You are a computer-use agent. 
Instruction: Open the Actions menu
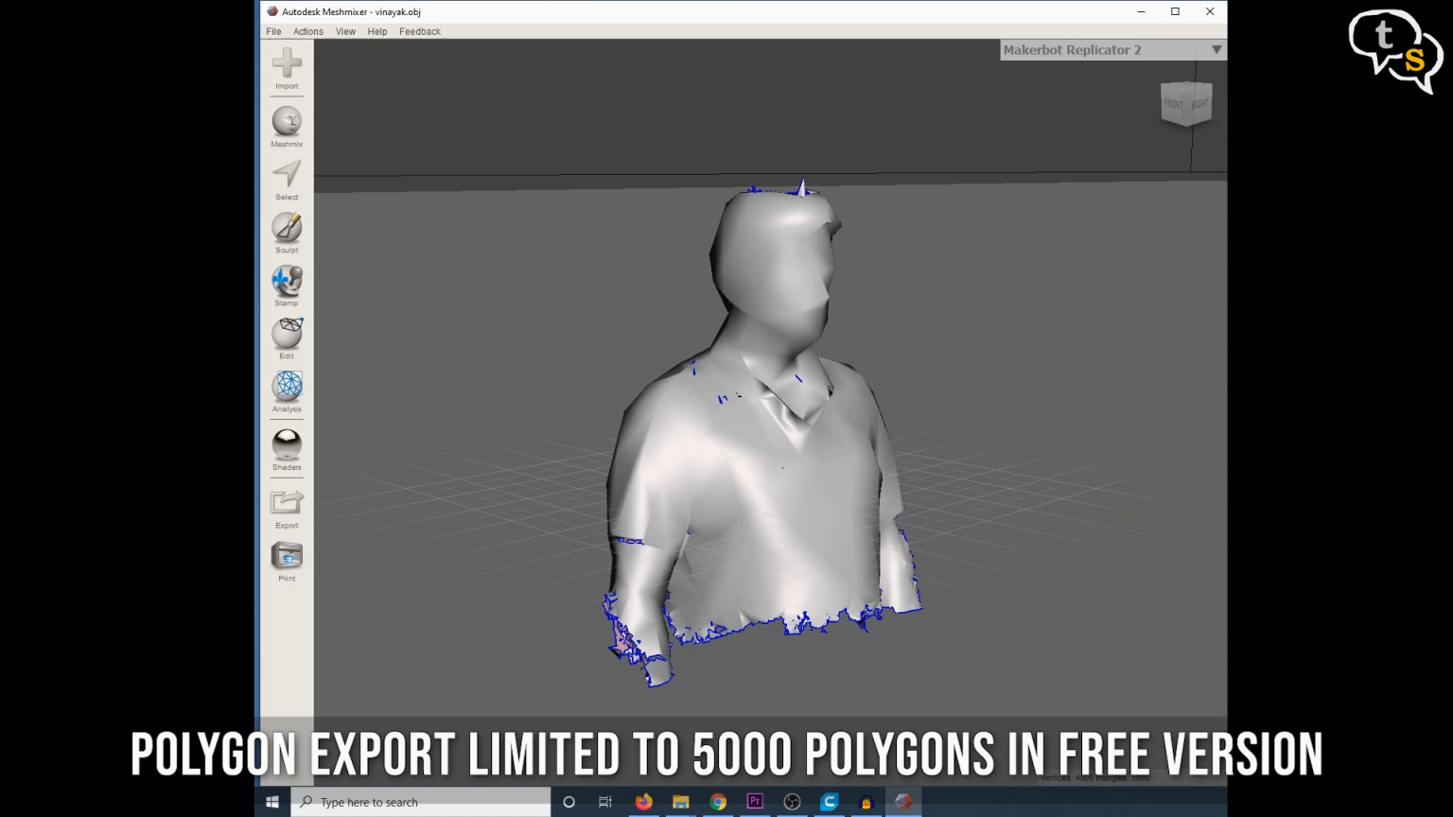click(308, 31)
